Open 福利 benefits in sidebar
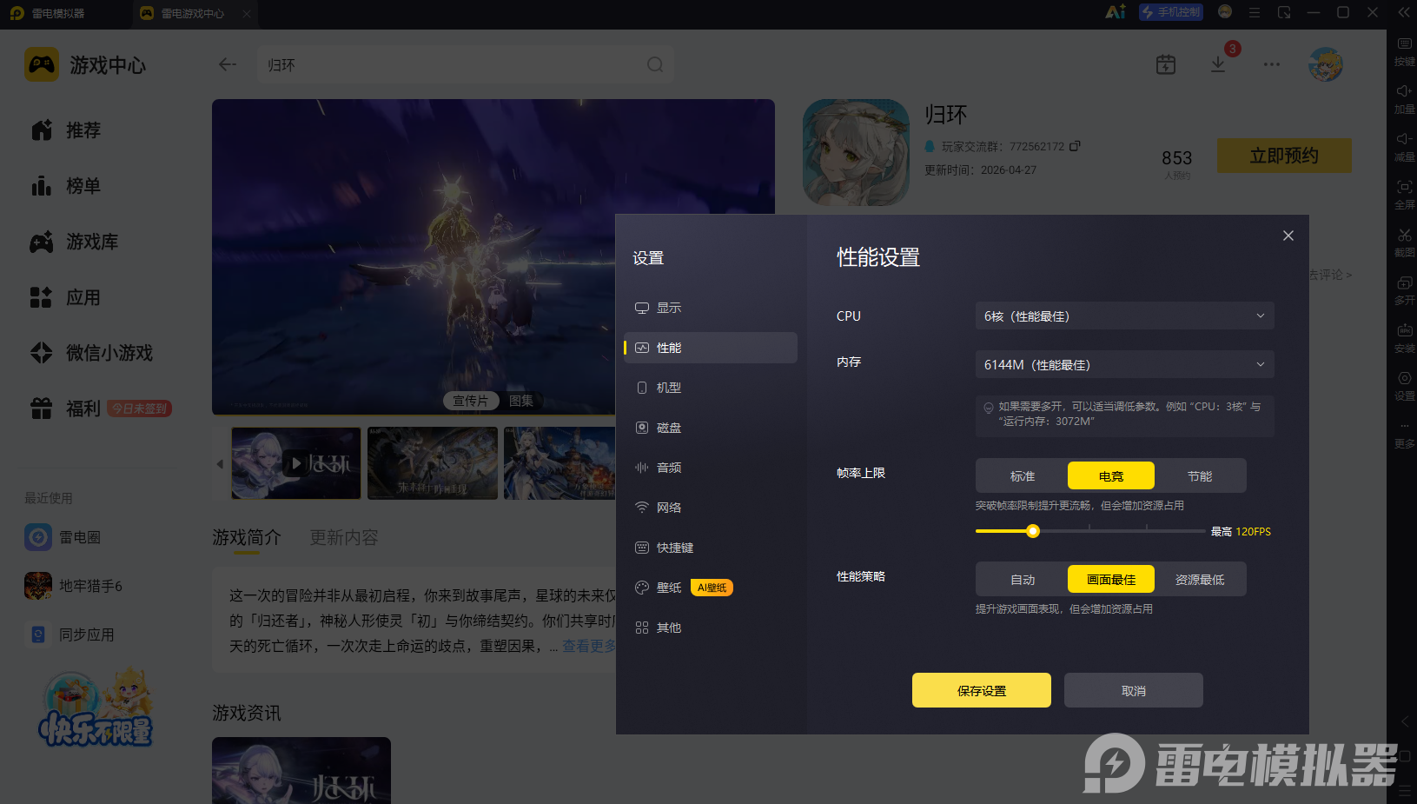Screen dimensions: 1417x804 tap(66, 409)
